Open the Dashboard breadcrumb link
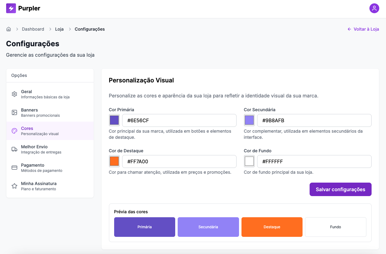The image size is (386, 254). 33,29
